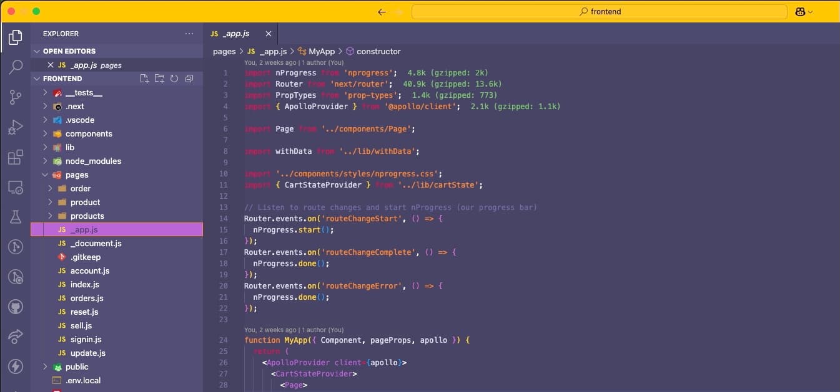Collapse the Open Editors section
The height and width of the screenshot is (392, 840).
click(x=39, y=50)
